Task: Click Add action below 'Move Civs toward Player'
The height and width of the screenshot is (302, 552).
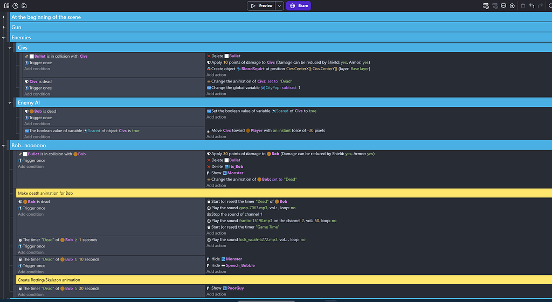Action: point(216,136)
